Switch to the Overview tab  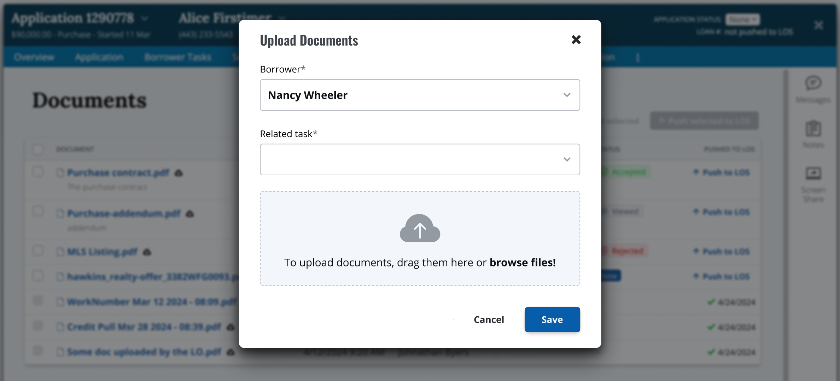(34, 57)
